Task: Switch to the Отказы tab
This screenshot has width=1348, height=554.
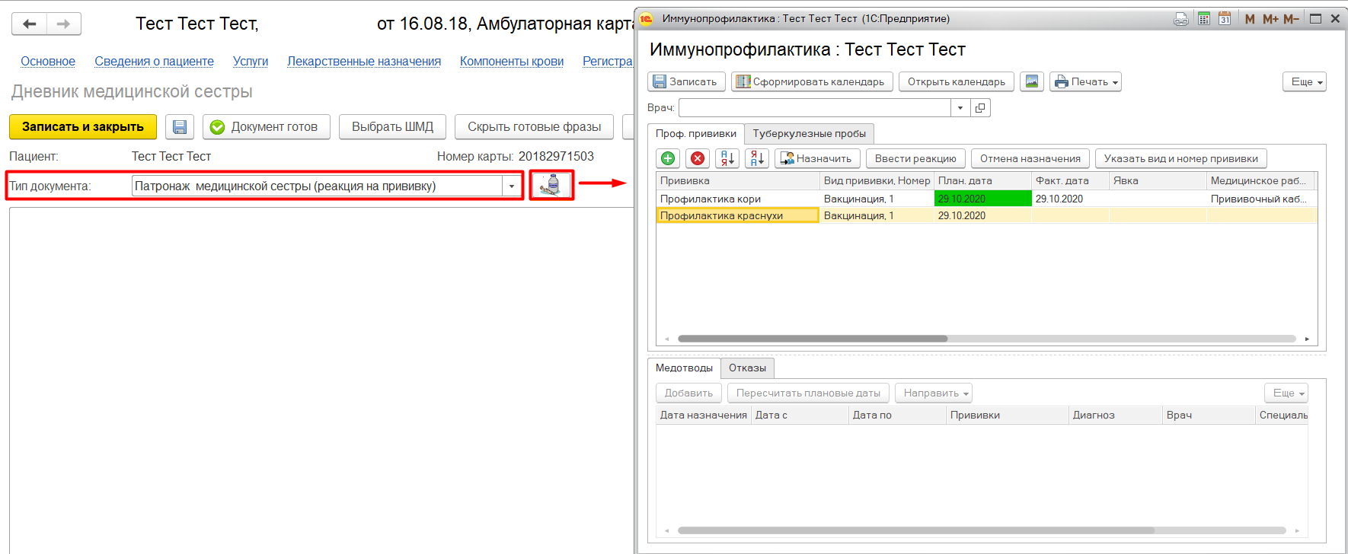Action: (x=747, y=368)
